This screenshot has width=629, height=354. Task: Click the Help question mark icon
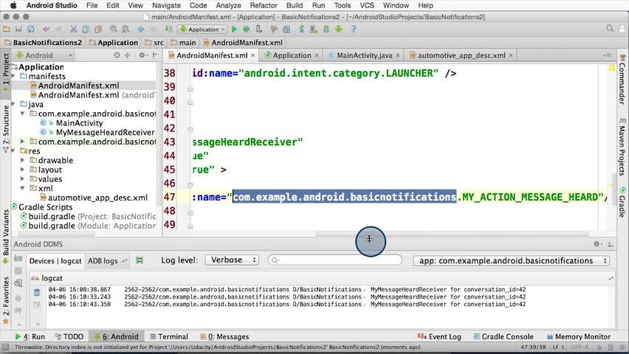pos(354,29)
